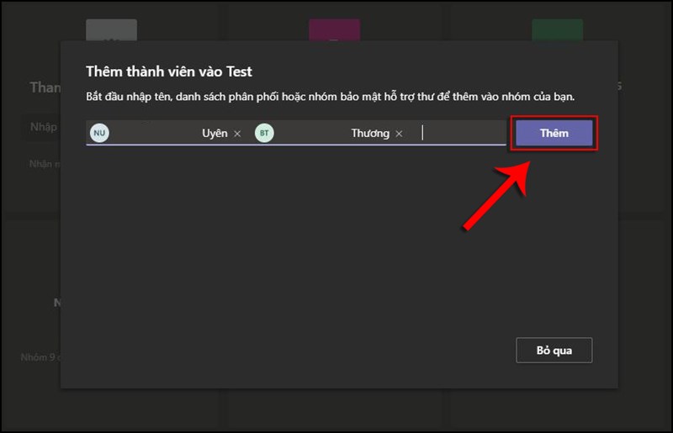
Task: Click the dialog title Thêm thành viên vào Test
Action: click(x=169, y=71)
